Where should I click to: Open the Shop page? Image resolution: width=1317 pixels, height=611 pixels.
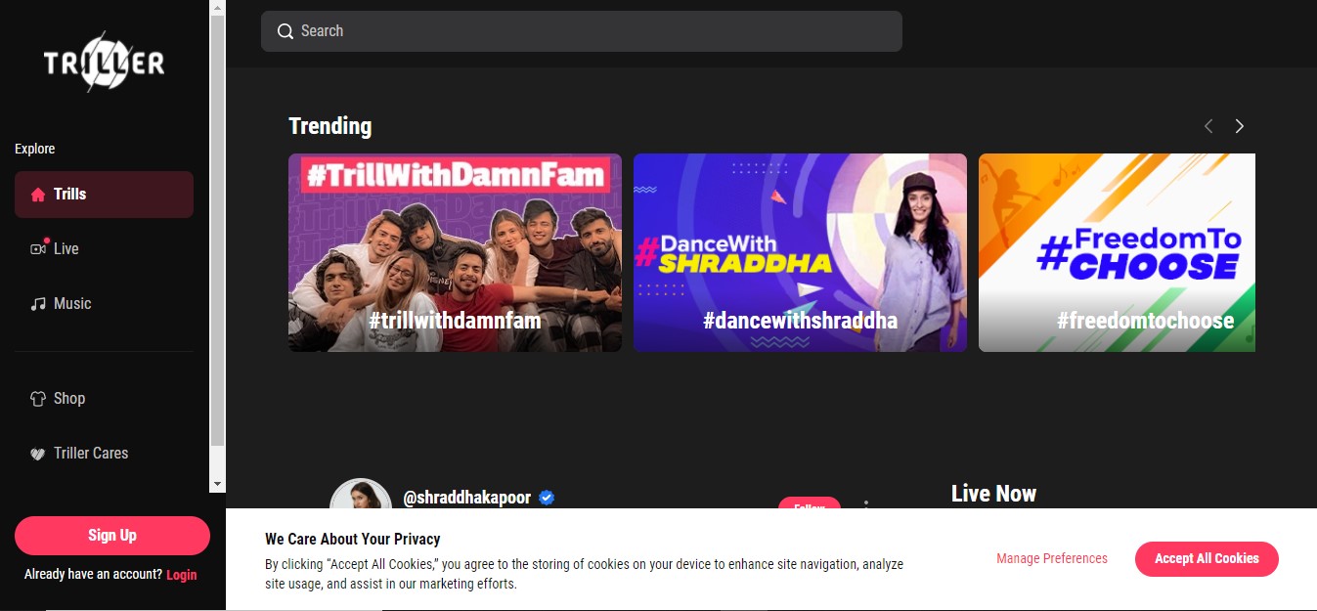[104, 398]
